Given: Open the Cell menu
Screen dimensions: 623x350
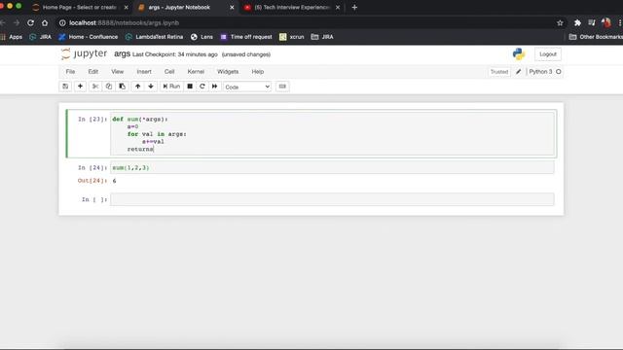Looking at the screenshot, I should point(169,72).
